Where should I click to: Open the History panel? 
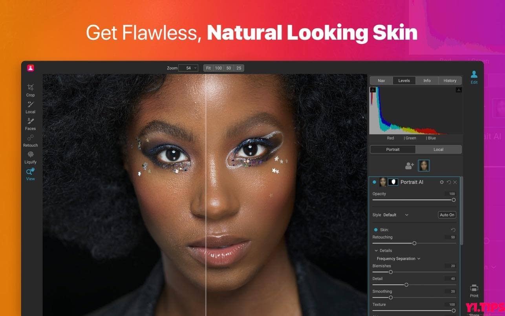[450, 80]
